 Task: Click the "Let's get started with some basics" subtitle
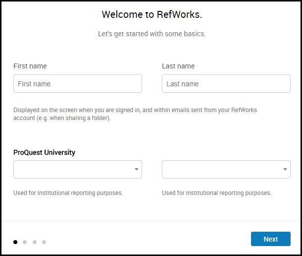(151, 34)
